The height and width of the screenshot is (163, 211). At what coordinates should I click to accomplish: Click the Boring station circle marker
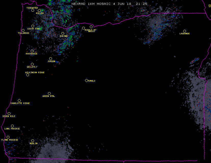[63, 34]
